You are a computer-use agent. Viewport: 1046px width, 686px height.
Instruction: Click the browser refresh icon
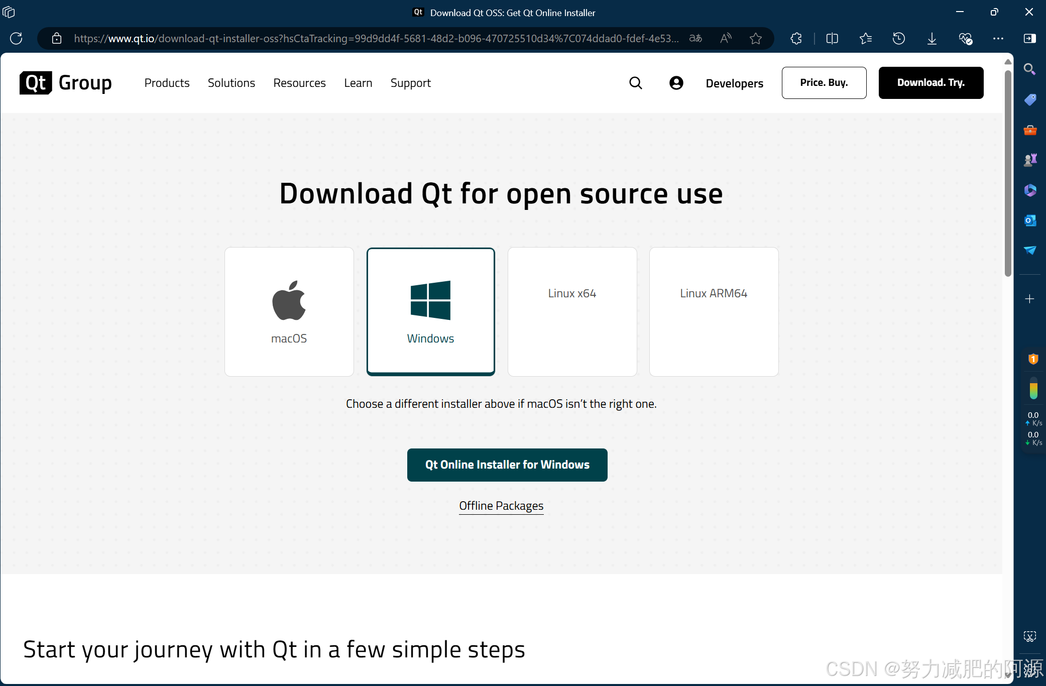tap(16, 38)
